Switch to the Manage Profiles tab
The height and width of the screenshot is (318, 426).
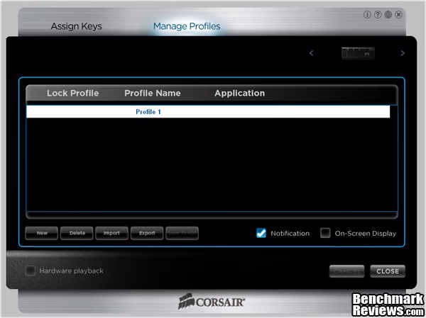tap(187, 26)
